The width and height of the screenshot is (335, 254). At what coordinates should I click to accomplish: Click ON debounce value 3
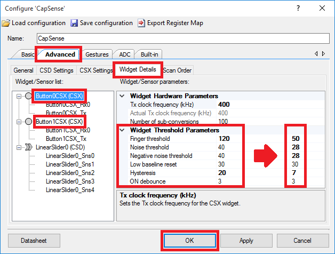point(220,181)
